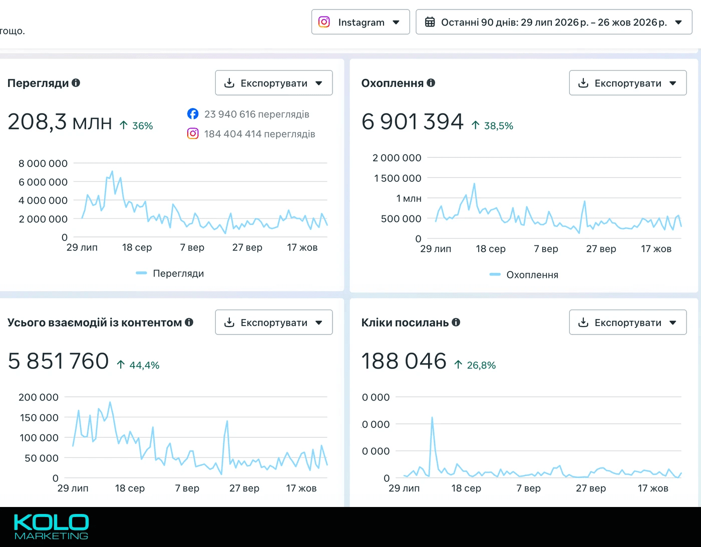This screenshot has height=547, width=701.
Task: Export the Усього взаємодій із контентом data
Action: (x=274, y=322)
